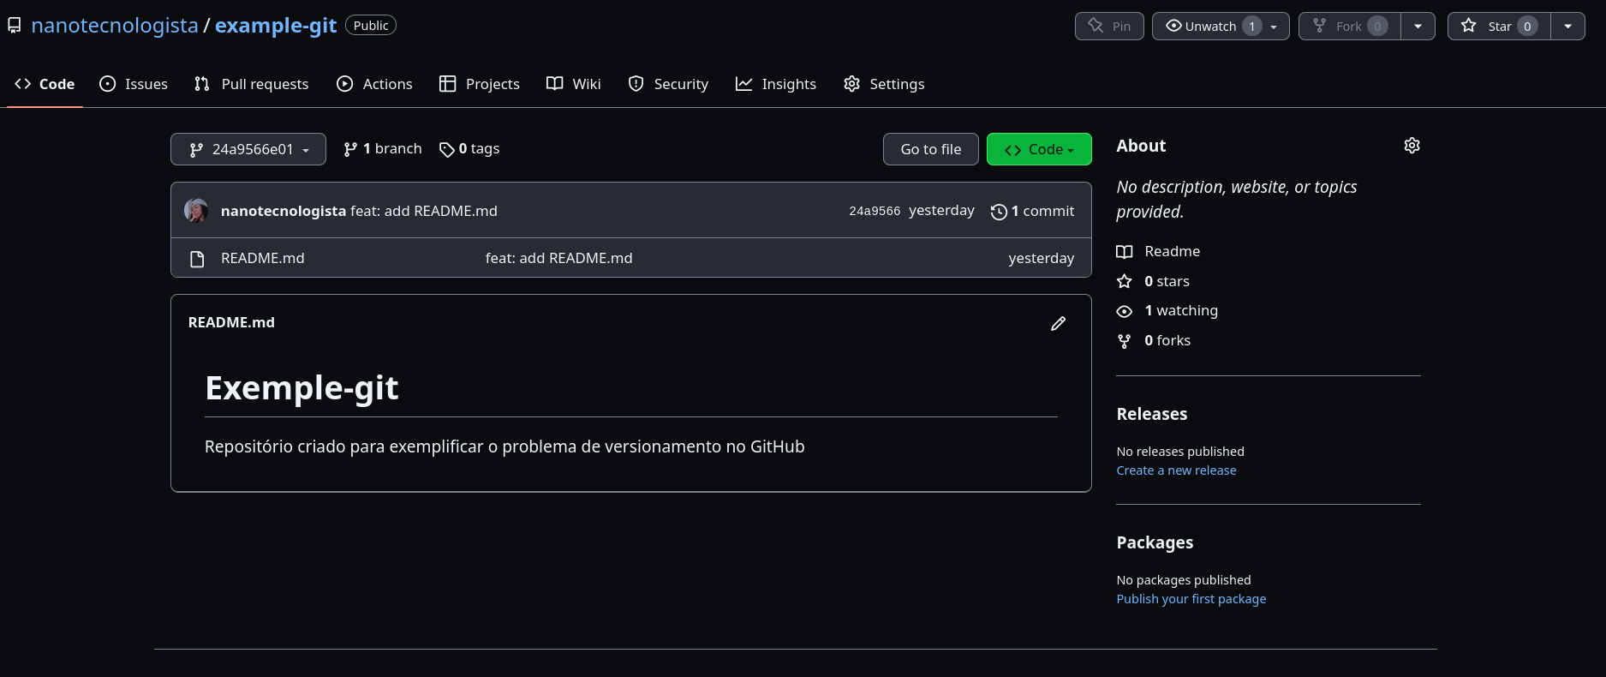This screenshot has width=1606, height=677.
Task: Click the README.md heading in the readme box
Action: (231, 322)
